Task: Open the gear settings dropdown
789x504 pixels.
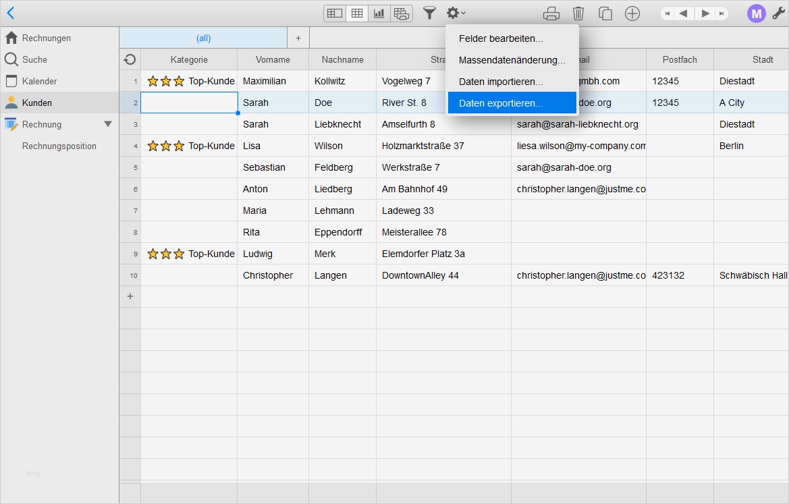Action: [456, 13]
